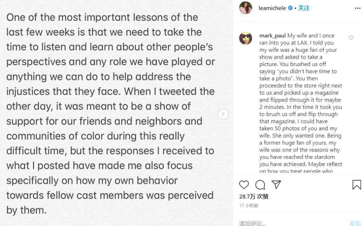Follow leamichele with the 关注 link

(304, 8)
